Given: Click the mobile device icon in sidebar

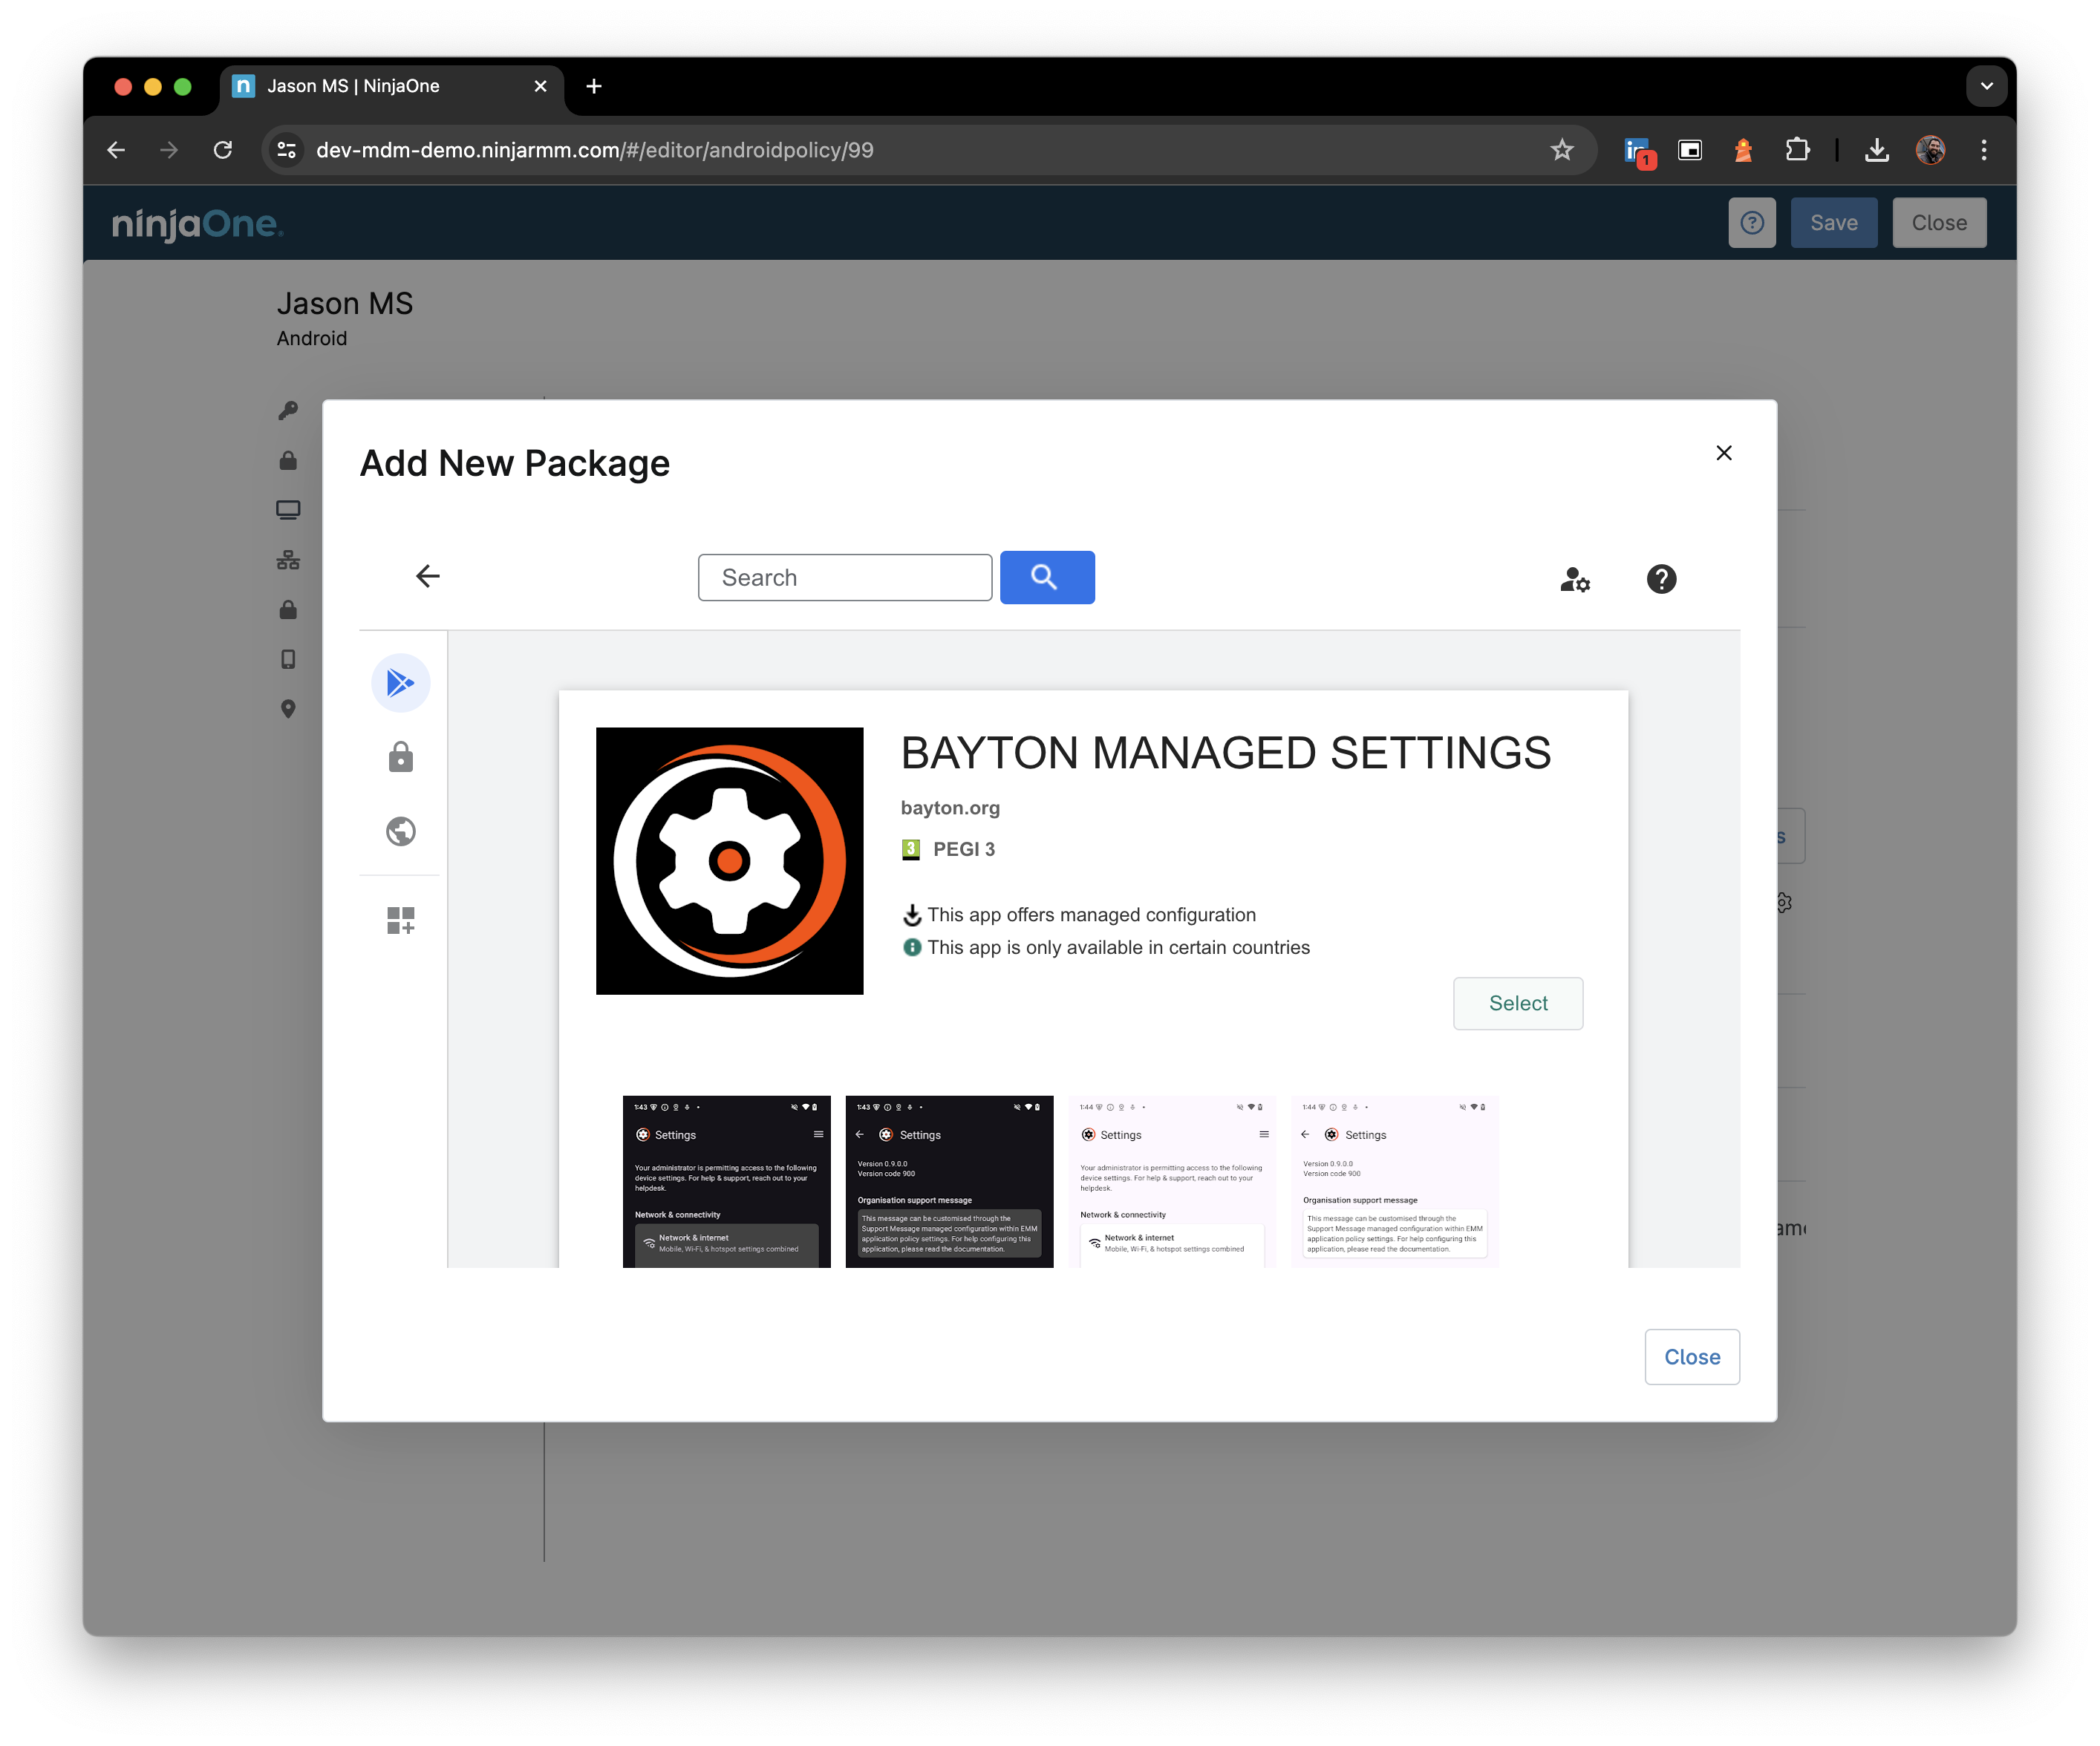Looking at the screenshot, I should click(288, 658).
